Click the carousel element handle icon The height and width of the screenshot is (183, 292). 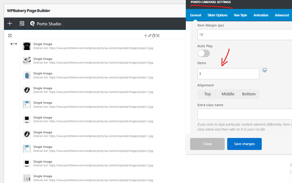click(x=13, y=44)
